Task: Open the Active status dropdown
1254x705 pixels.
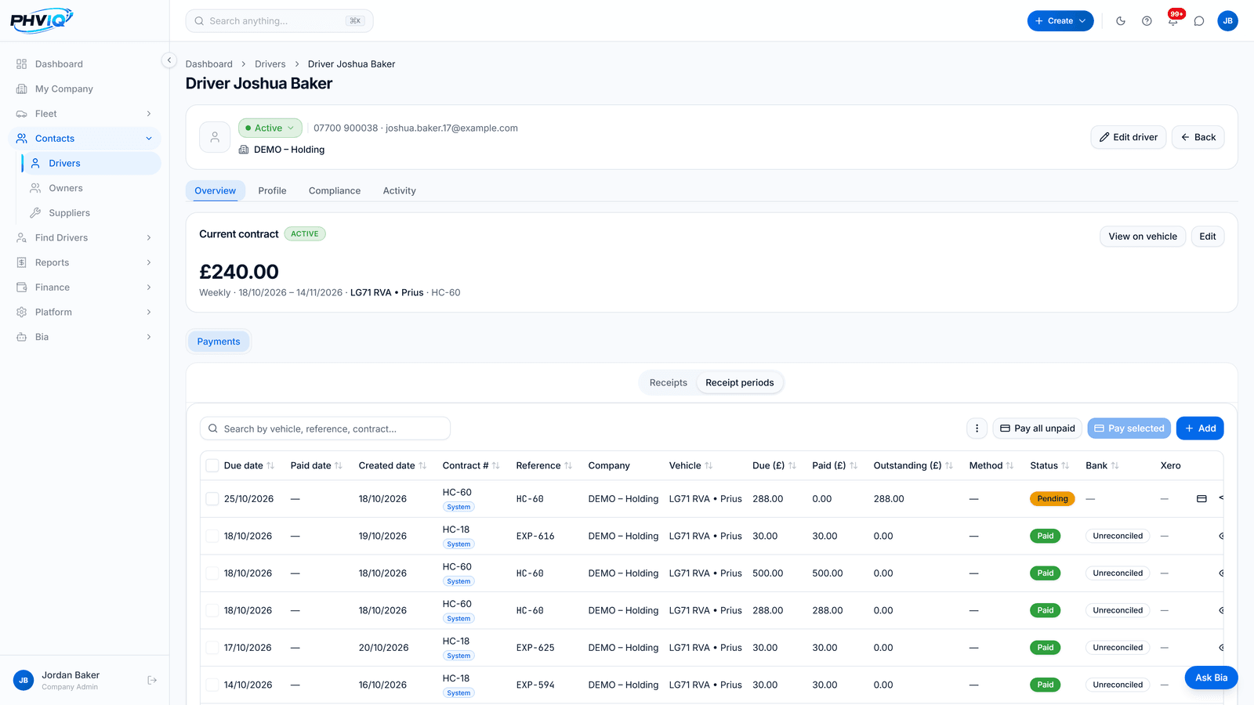Action: [x=270, y=128]
